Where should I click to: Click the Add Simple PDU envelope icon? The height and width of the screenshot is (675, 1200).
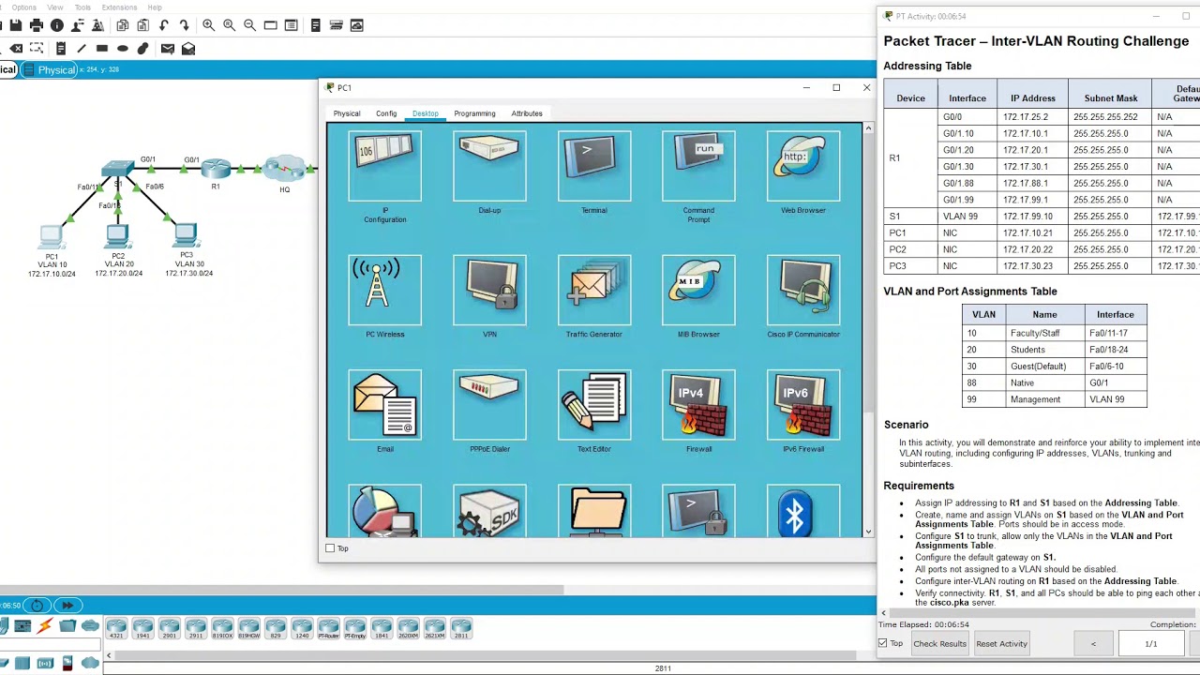pos(167,49)
